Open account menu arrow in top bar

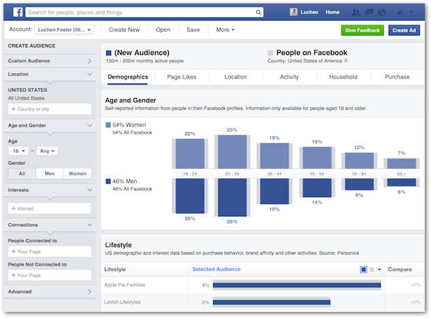pos(411,12)
